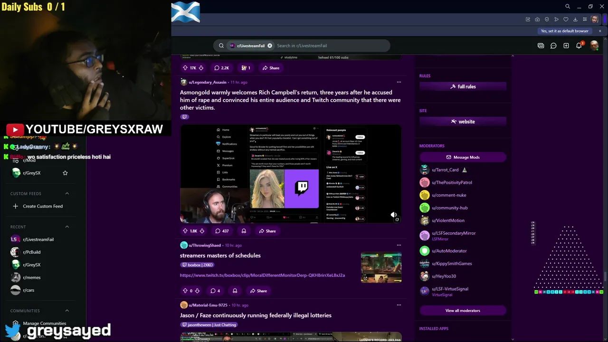Click the browser edit page icon
Image resolution: width=608 pixels, height=342 pixels.
[528, 19]
